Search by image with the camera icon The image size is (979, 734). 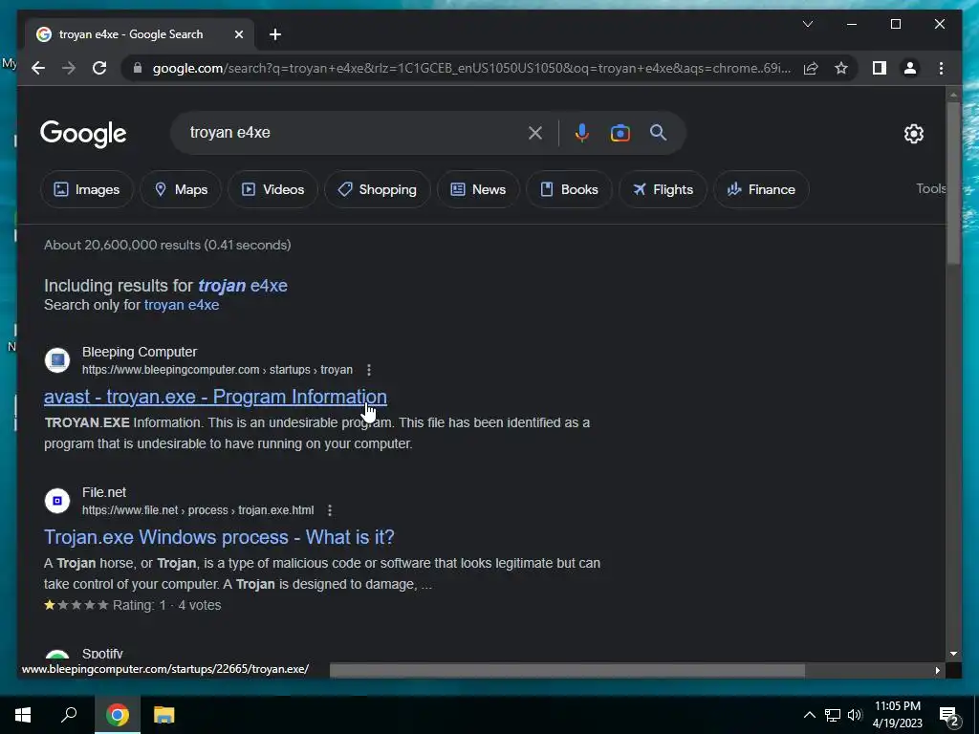coord(620,132)
